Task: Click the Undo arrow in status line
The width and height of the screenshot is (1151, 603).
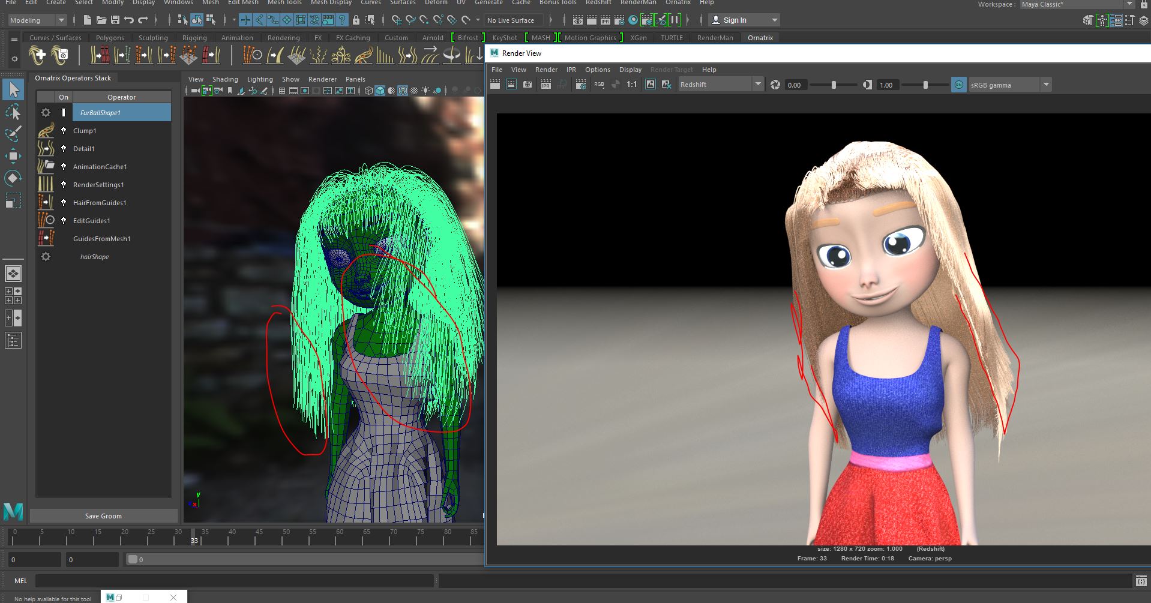Action: [128, 20]
